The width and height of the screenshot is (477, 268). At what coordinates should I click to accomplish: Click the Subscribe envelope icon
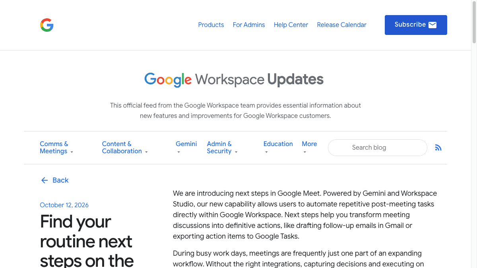[x=432, y=25]
